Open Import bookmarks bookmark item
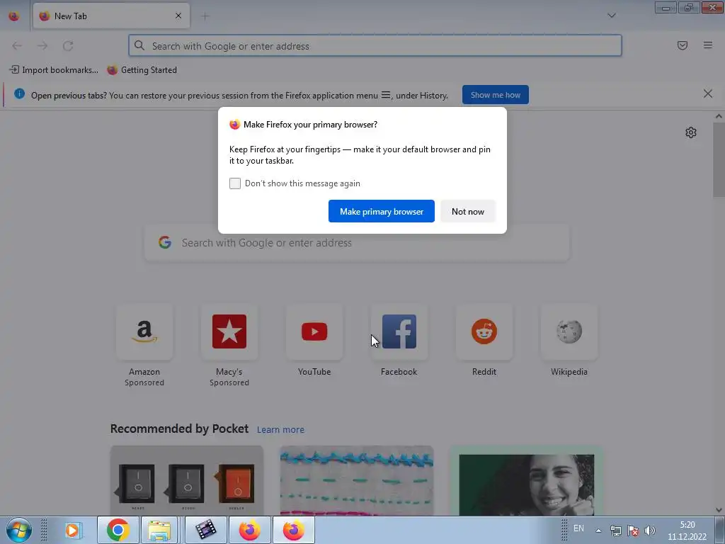The height and width of the screenshot is (544, 725). [x=54, y=70]
